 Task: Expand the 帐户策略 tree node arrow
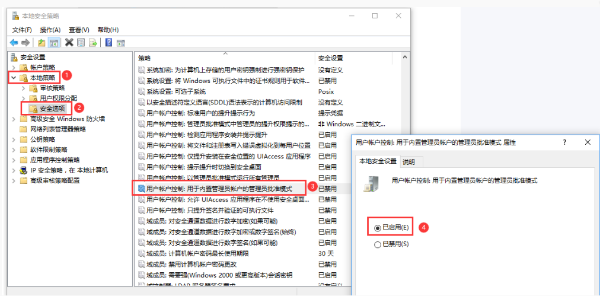[x=14, y=68]
